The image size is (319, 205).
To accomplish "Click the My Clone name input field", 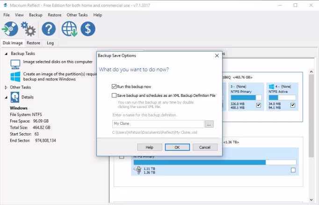I will click(x=158, y=124).
